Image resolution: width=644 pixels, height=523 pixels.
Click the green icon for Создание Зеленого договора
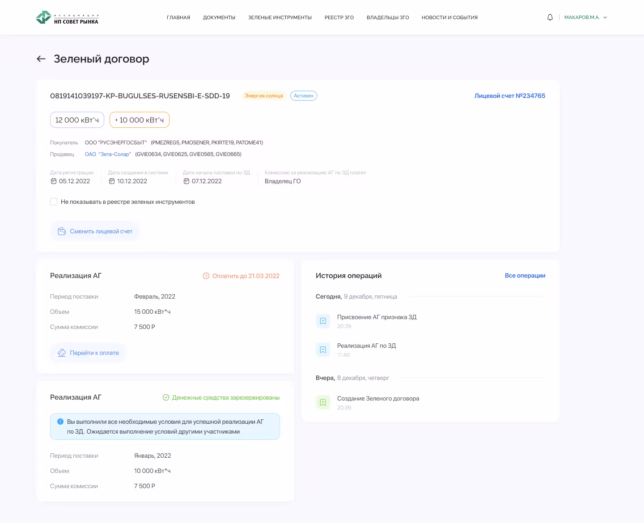(x=323, y=402)
